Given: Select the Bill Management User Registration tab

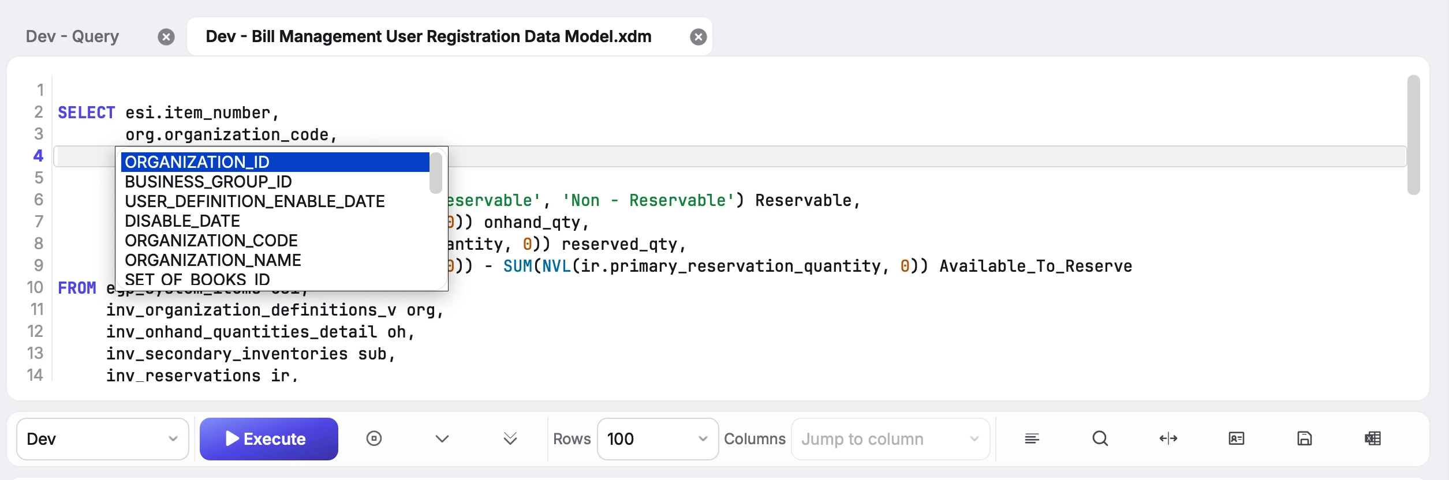Looking at the screenshot, I should [x=428, y=36].
